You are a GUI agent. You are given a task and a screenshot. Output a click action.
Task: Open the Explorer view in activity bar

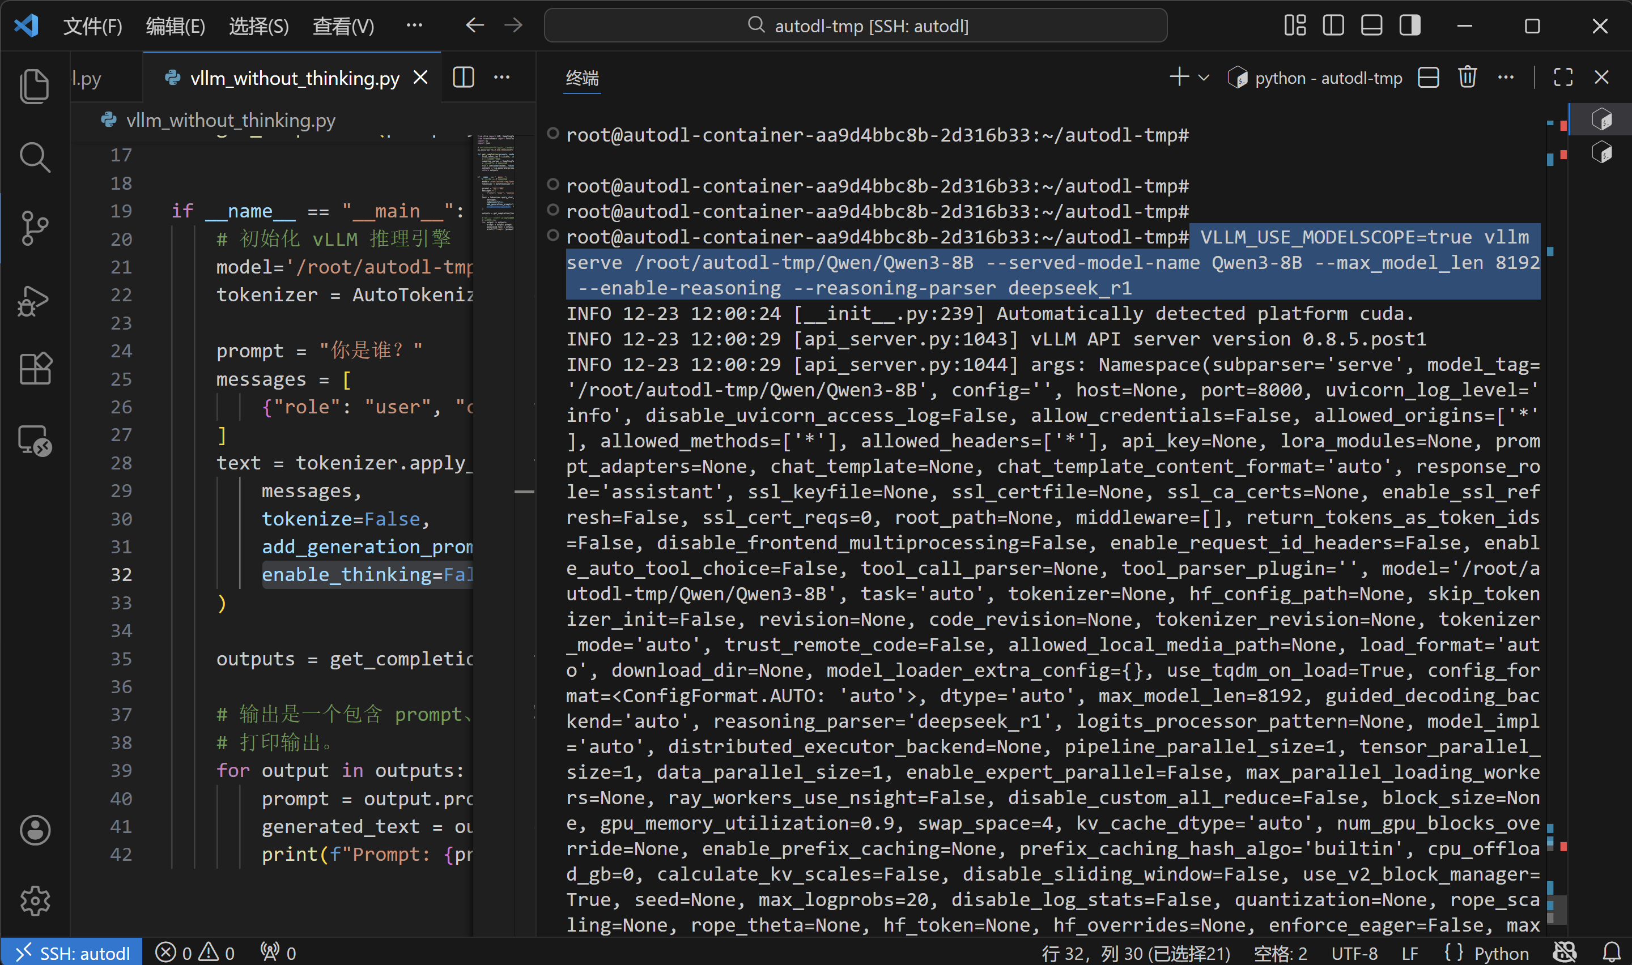click(x=35, y=85)
